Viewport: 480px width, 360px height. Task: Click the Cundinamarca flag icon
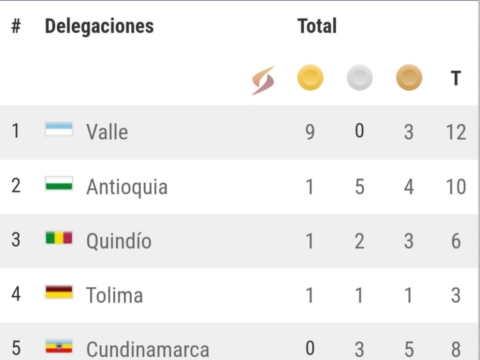click(59, 346)
